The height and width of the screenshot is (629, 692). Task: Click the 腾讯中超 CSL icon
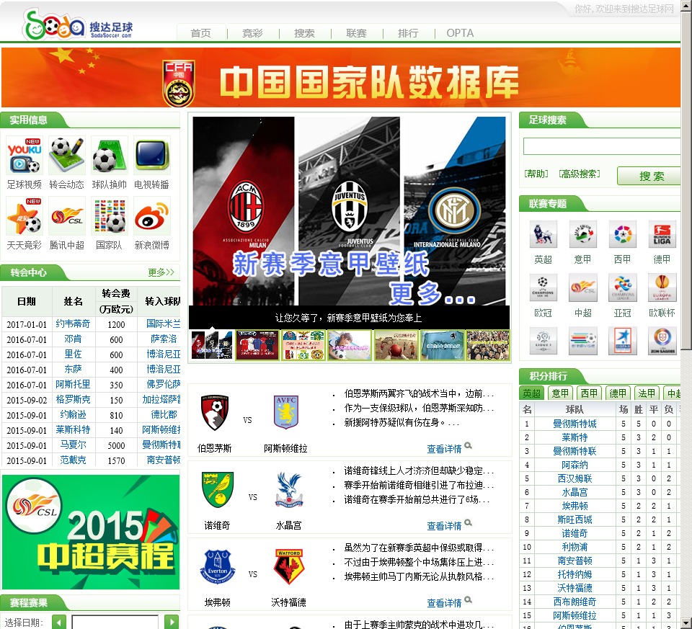(x=66, y=216)
